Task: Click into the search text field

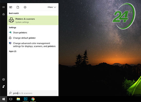Action: pyautogui.click(x=33, y=93)
